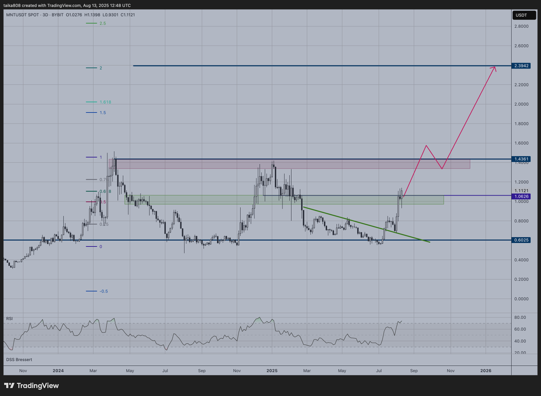Click the 20.00 RSI scale value
Image resolution: width=541 pixels, height=396 pixels.
point(520,353)
